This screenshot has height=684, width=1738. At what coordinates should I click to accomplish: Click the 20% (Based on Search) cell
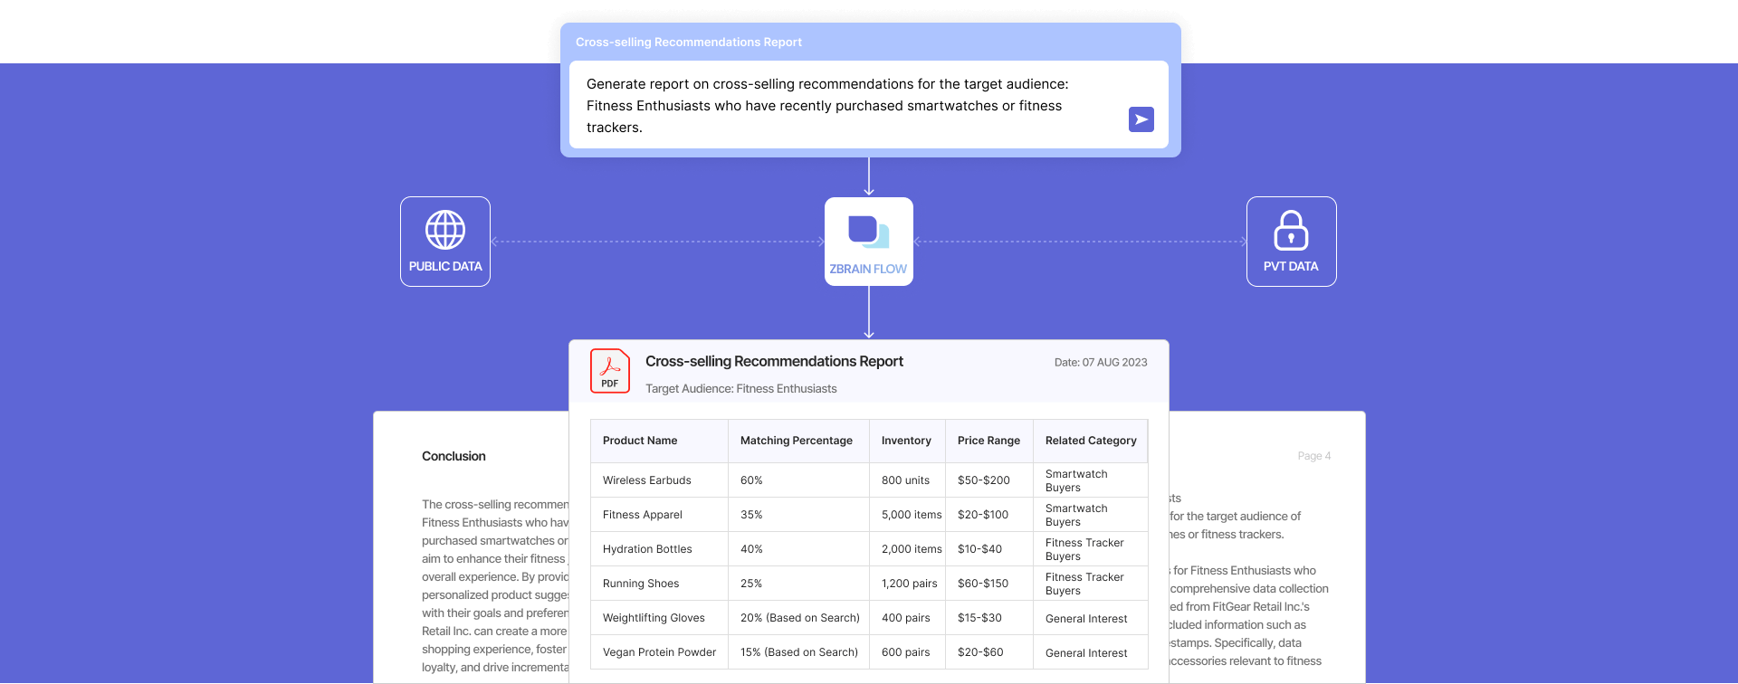(800, 618)
